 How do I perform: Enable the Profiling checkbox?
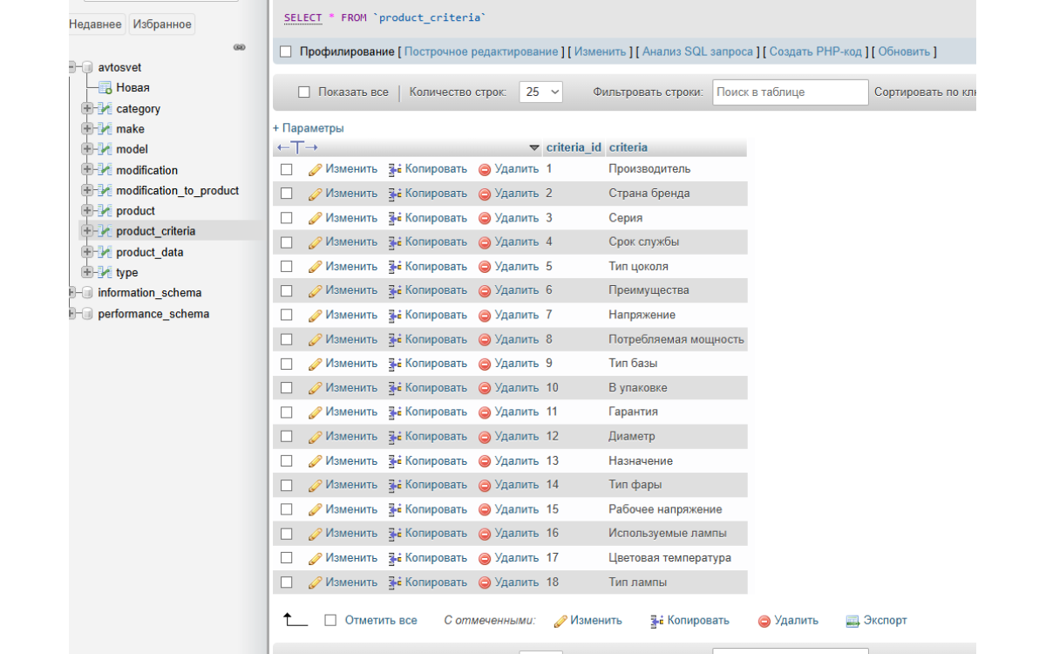point(286,52)
